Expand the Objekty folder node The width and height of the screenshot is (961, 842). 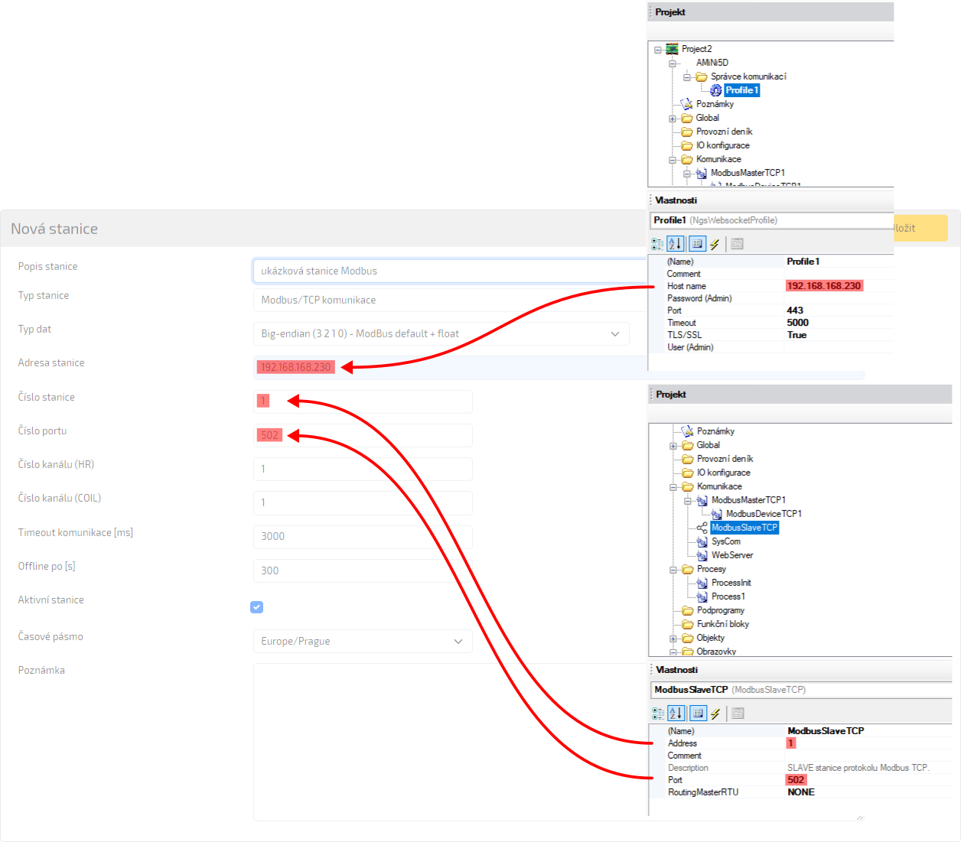tap(673, 639)
